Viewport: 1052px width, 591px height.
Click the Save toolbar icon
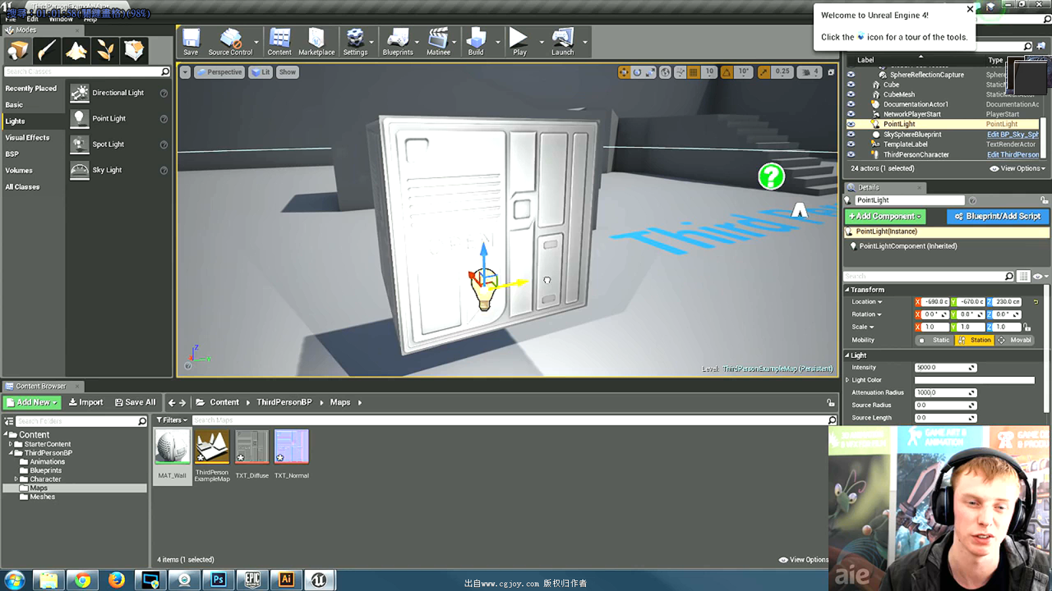click(191, 42)
